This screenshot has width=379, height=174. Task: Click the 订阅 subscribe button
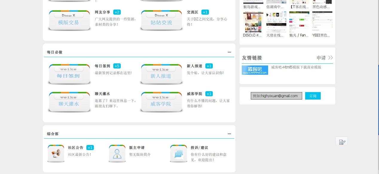[313, 96]
